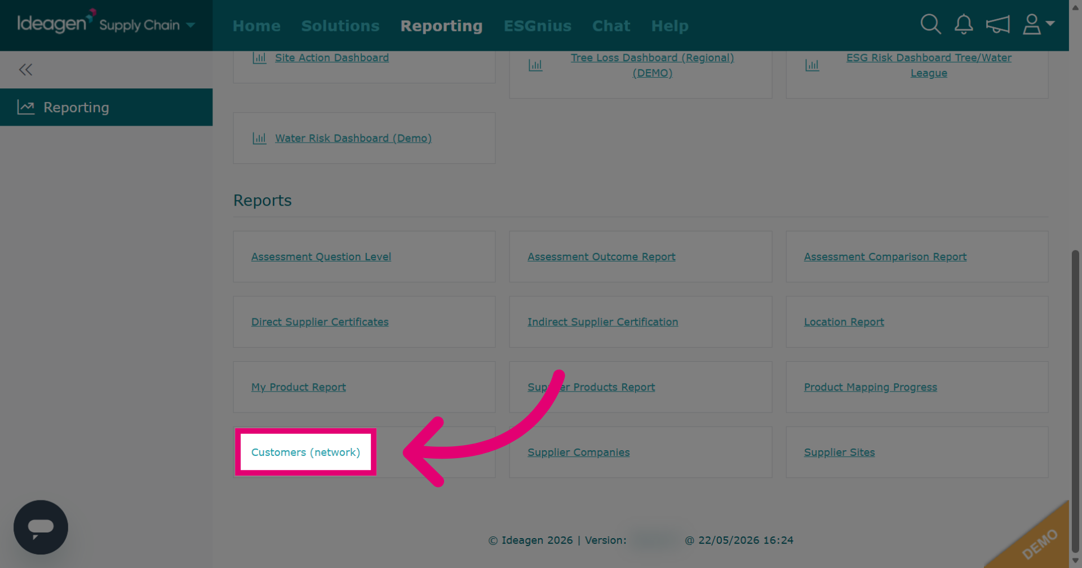Select Reporting in the left sidebar
Screen dimensions: 1082x568
pyautogui.click(x=106, y=107)
